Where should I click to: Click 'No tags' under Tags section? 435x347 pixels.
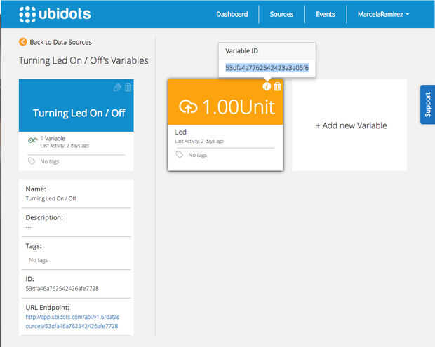(39, 260)
